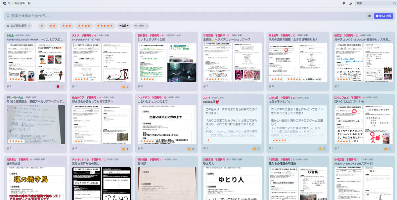Screen dimensions: 397x200
Task: Open the members icon beside the bell
Action: coord(351,3)
